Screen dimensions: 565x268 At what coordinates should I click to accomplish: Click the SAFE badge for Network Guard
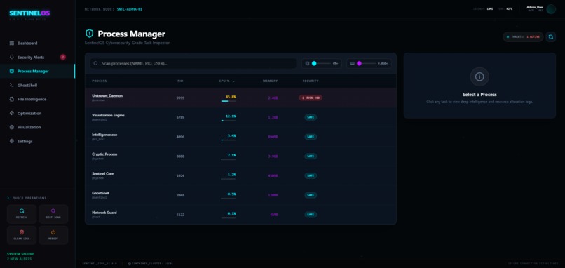311,215
